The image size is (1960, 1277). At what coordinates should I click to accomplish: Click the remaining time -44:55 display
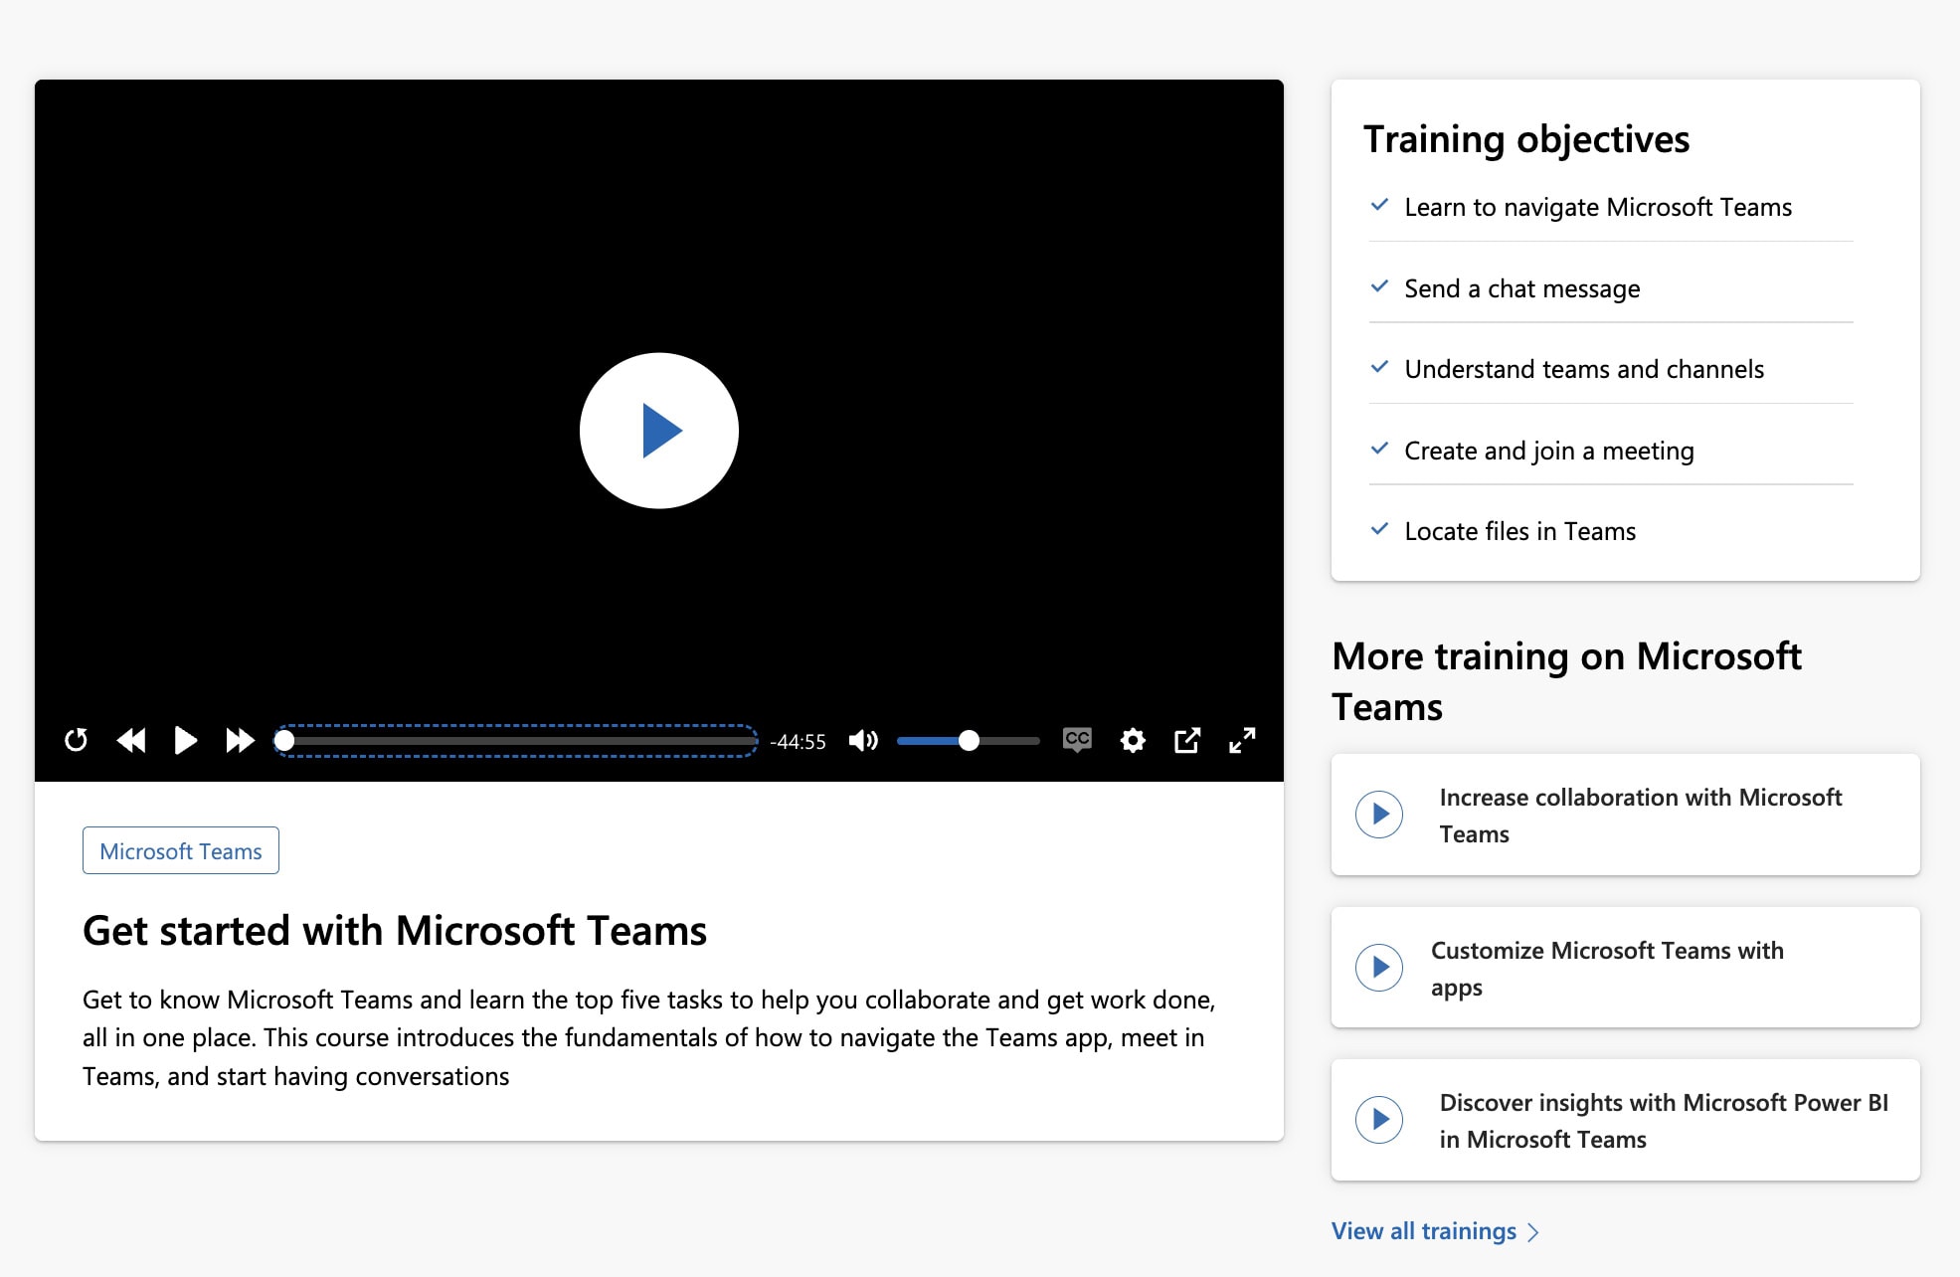tap(798, 742)
